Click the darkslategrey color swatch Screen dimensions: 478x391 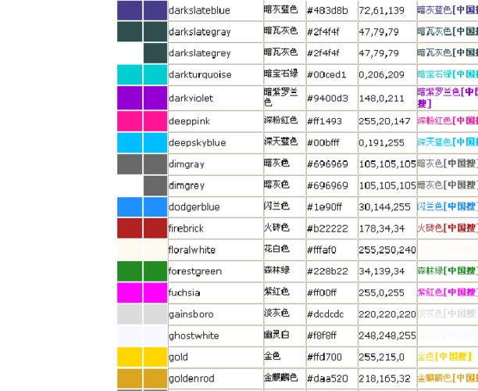155,53
